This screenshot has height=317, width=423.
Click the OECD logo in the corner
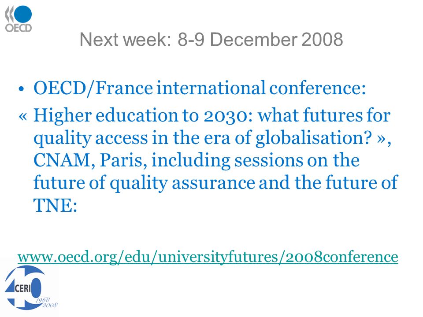tap(19, 19)
